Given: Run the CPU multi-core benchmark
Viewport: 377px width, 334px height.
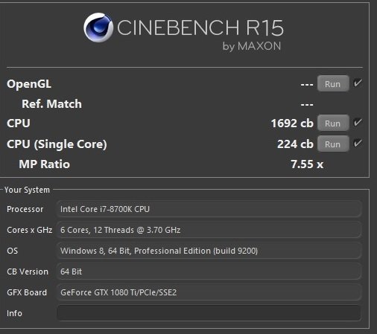Looking at the screenshot, I should tap(333, 123).
